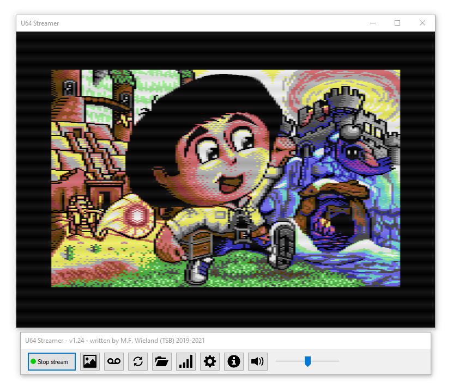Open the signal bars icon
This screenshot has width=453, height=388.
(186, 362)
